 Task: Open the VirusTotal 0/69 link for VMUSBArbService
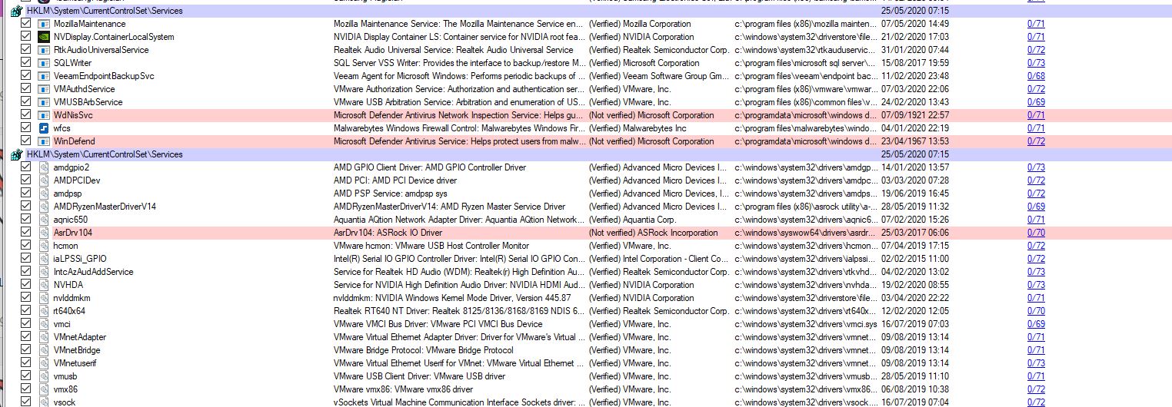(1036, 102)
